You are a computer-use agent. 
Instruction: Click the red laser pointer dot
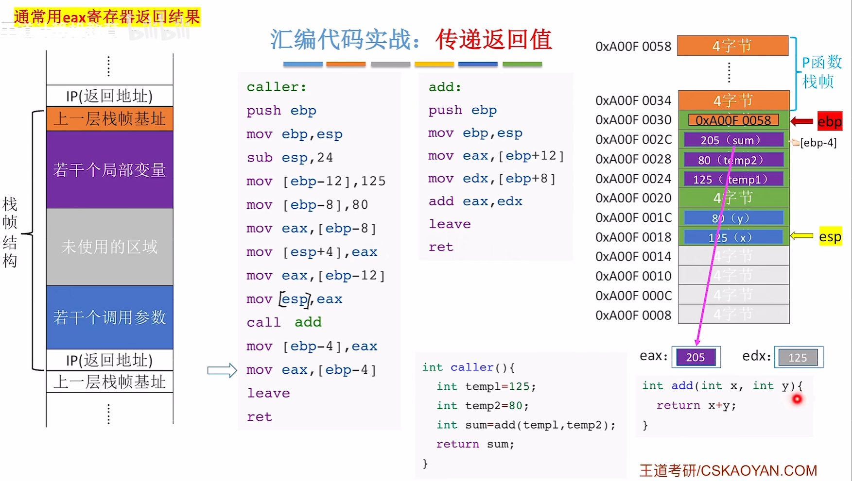(x=797, y=399)
